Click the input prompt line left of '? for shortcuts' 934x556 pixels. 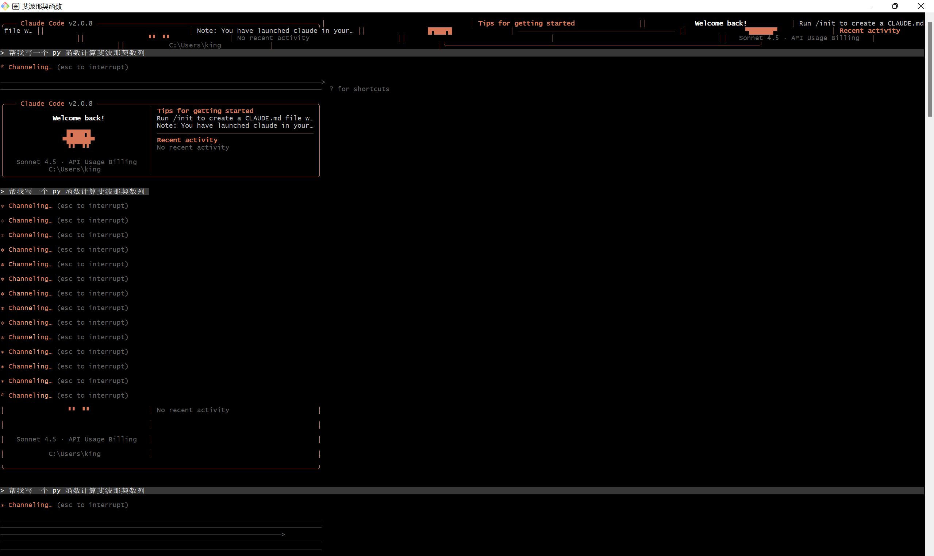click(163, 82)
